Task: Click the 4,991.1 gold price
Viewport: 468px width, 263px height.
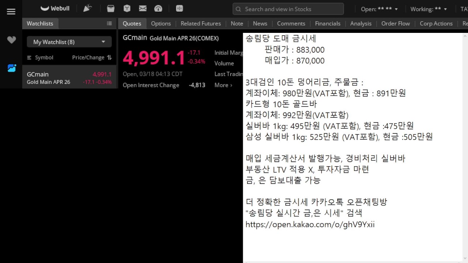Action: coord(154,58)
